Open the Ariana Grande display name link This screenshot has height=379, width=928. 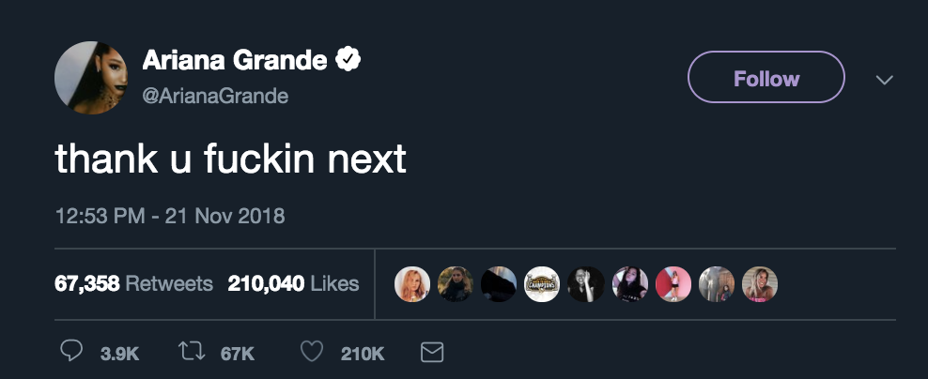(x=235, y=61)
